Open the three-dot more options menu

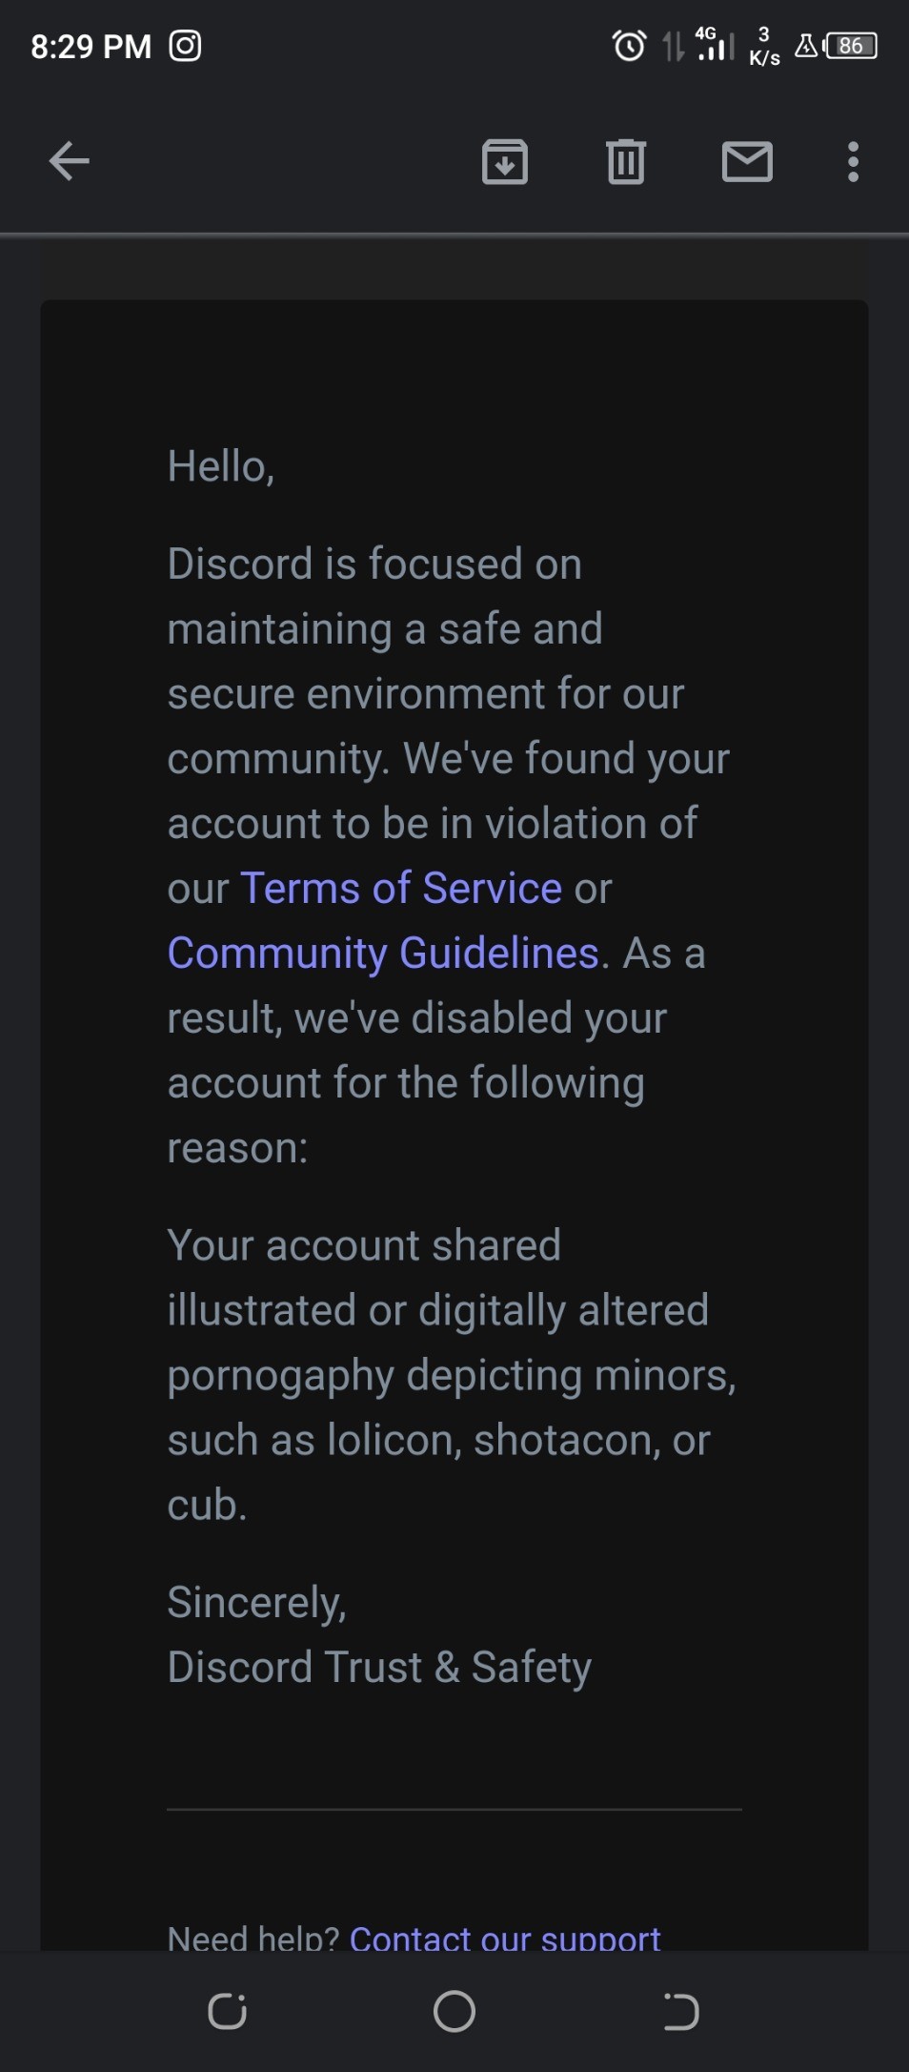tap(853, 161)
